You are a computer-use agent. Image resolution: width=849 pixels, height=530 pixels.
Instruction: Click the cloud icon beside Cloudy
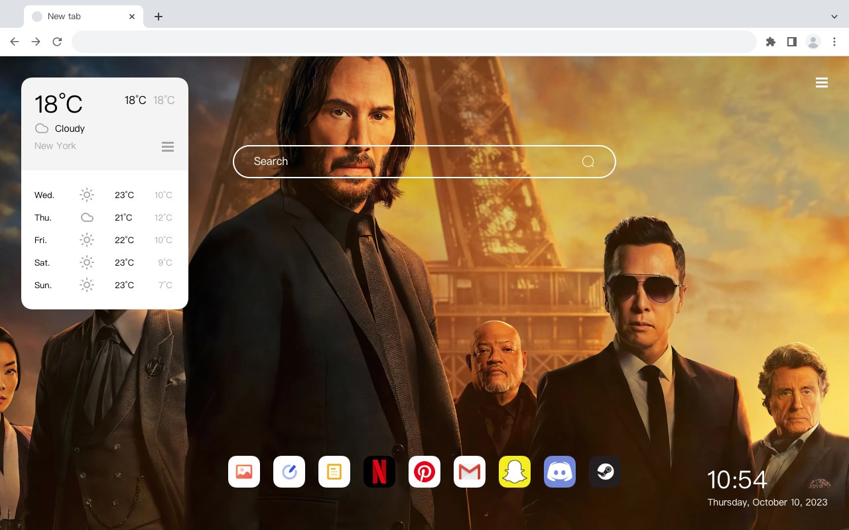(x=42, y=129)
